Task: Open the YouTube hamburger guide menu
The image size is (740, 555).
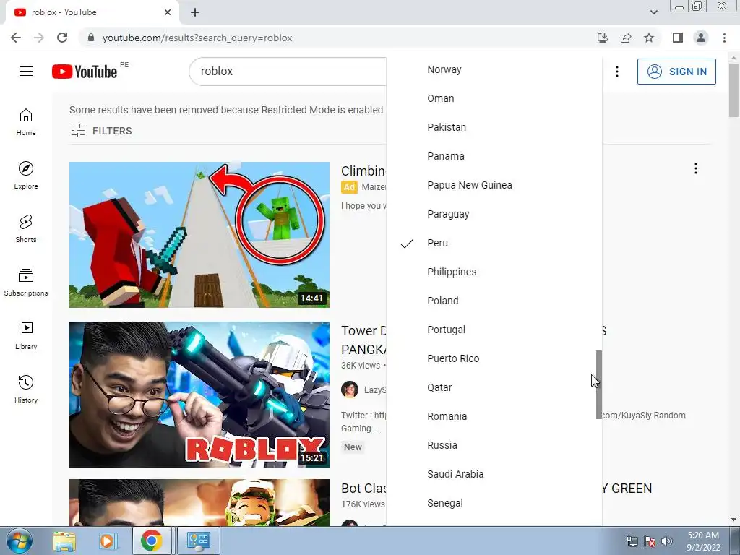Action: coord(26,72)
